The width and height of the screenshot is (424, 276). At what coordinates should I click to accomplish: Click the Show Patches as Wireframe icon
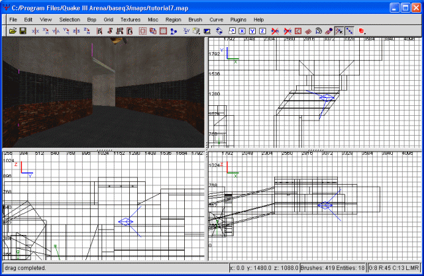[x=308, y=31]
